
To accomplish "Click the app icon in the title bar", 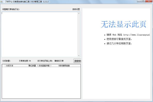I will (x=2, y=1).
